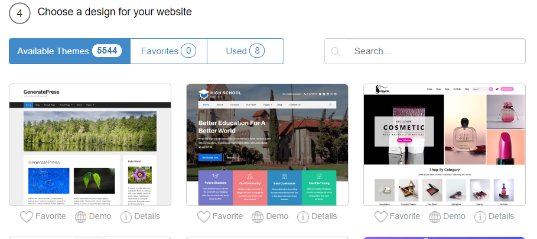Click the magnifier icon in the search box
Viewport: 537px width, 239px height.
click(336, 52)
